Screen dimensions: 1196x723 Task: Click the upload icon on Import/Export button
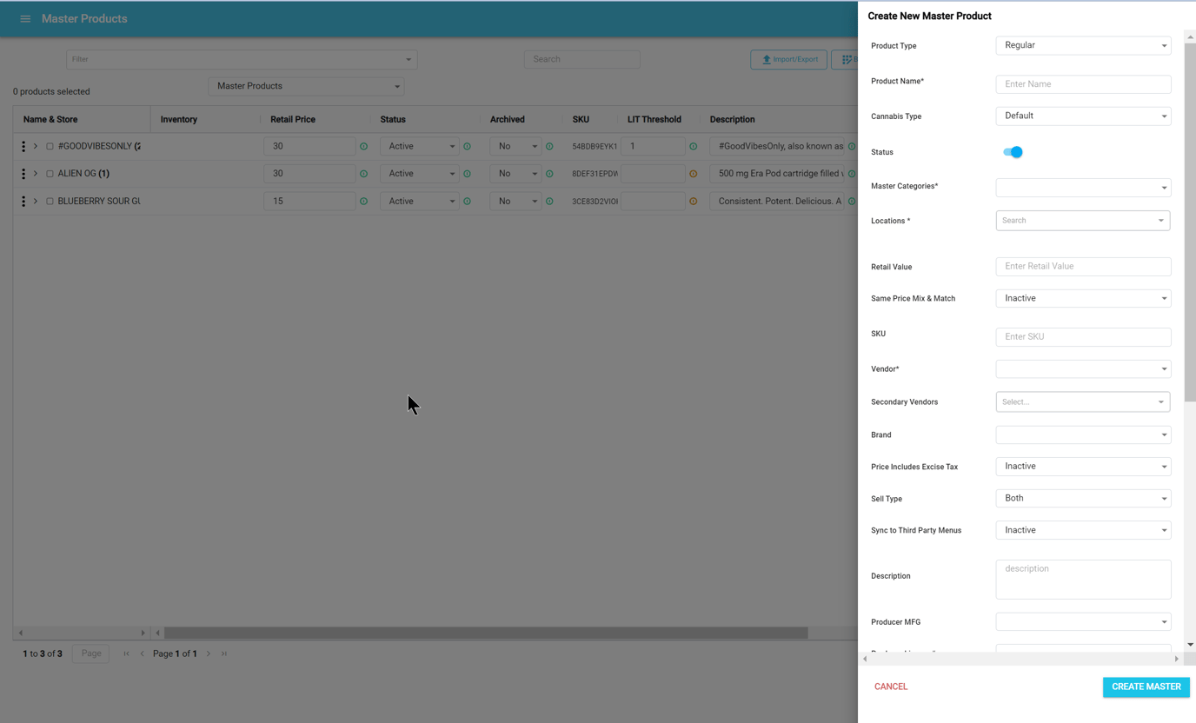coord(766,59)
